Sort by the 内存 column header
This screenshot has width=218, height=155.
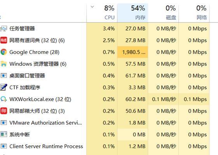click(x=133, y=13)
